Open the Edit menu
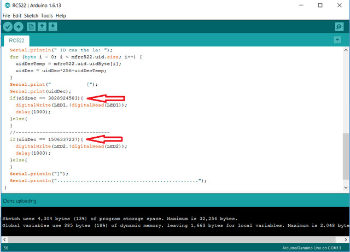350x252 pixels. click(x=17, y=15)
